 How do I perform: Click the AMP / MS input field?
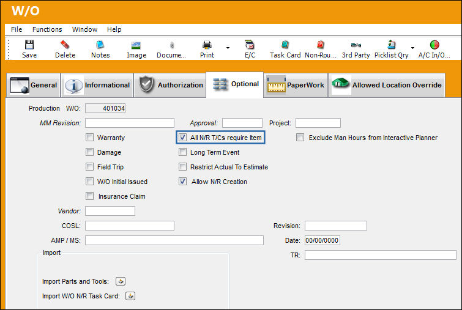pyautogui.click(x=174, y=240)
